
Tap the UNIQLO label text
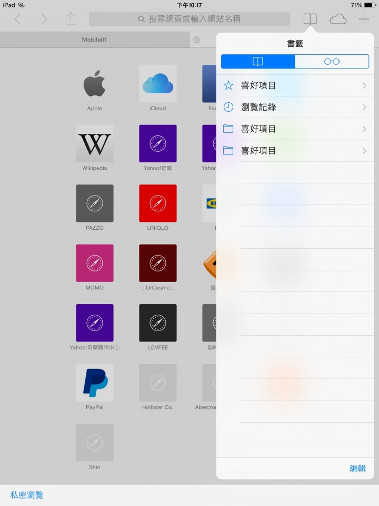coord(157,228)
